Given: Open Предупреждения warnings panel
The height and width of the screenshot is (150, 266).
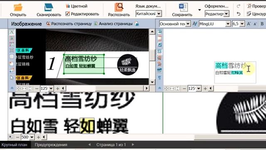Looking at the screenshot, I should (x=51, y=145).
